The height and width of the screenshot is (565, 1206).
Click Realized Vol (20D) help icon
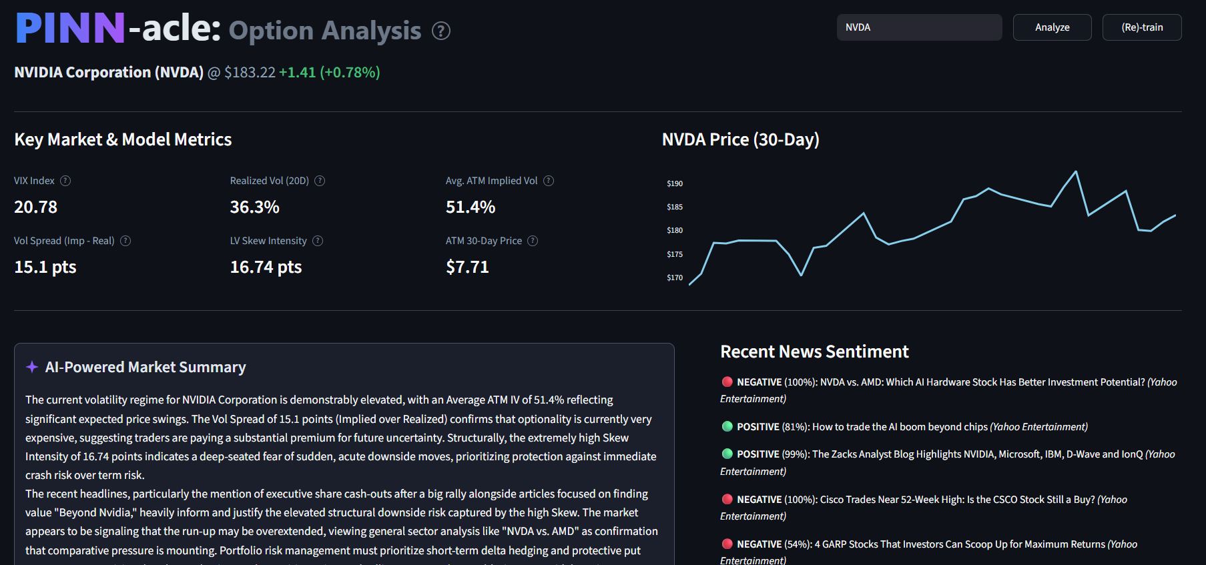(x=320, y=181)
